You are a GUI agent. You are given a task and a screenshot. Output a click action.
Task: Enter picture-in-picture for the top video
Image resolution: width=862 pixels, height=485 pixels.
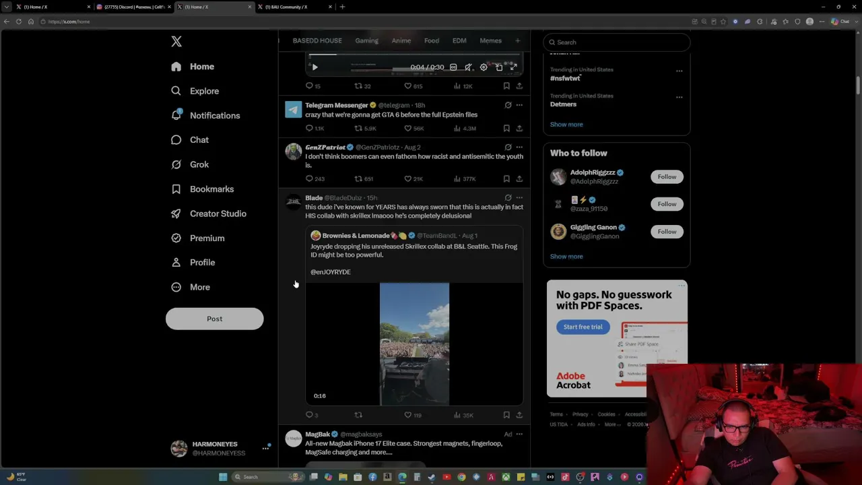(x=499, y=67)
